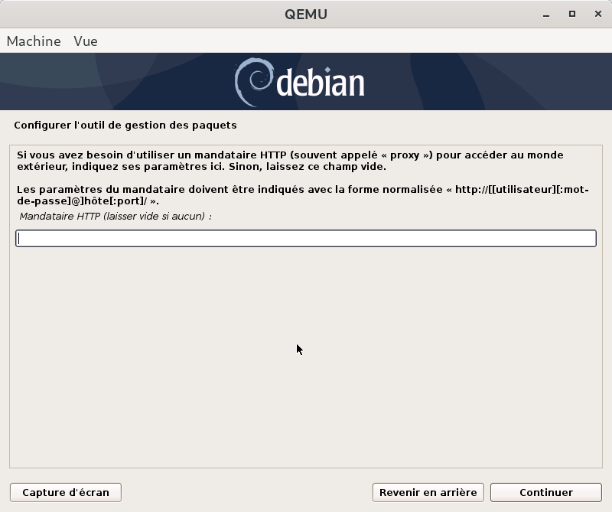This screenshot has width=612, height=512.
Task: Click the Mandataire HTTP italic field label
Action: 115,217
